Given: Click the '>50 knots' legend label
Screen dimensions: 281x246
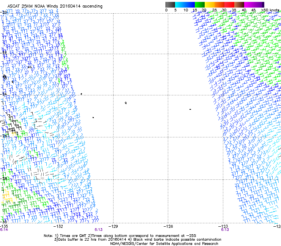Looking at the screenshot, I should coord(270,10).
